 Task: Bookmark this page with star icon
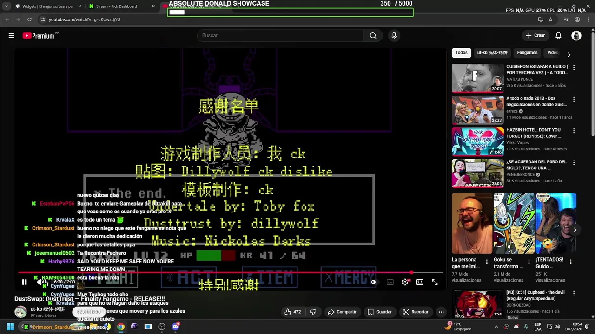tap(551, 19)
